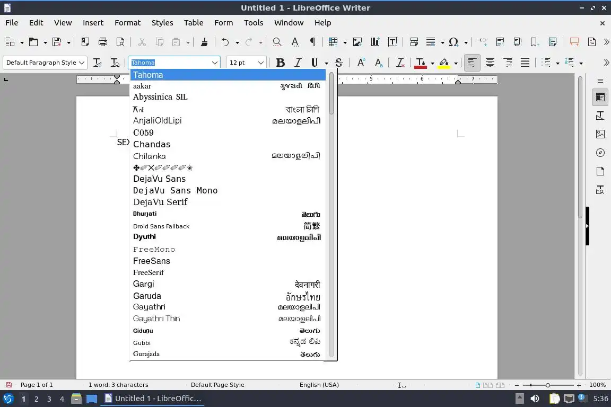The height and width of the screenshot is (407, 611).
Task: Choose Abyssinica SIL font
Action: click(x=228, y=97)
